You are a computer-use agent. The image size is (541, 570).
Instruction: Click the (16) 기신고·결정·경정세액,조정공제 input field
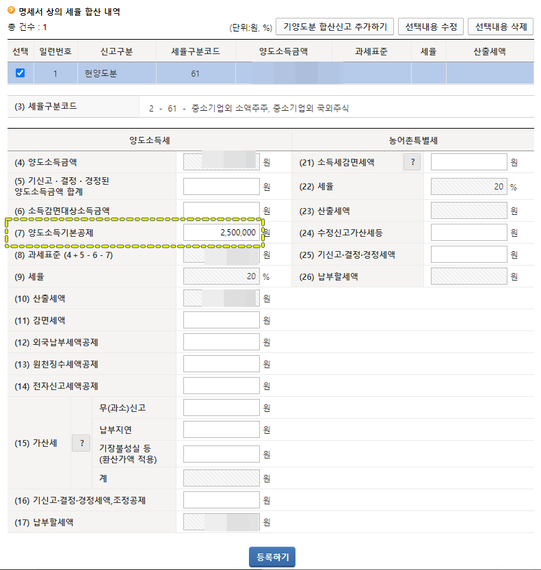[222, 500]
